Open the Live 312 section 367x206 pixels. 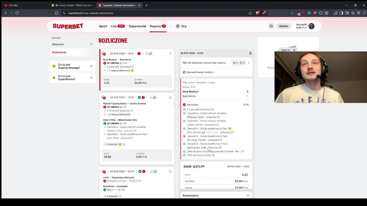tap(118, 26)
